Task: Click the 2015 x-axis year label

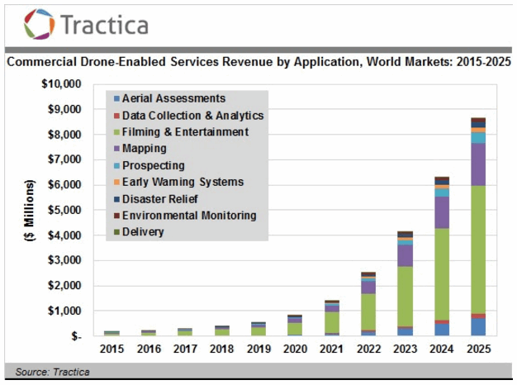Action: [x=114, y=350]
